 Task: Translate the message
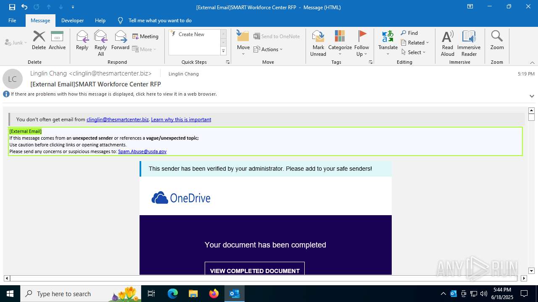click(388, 43)
